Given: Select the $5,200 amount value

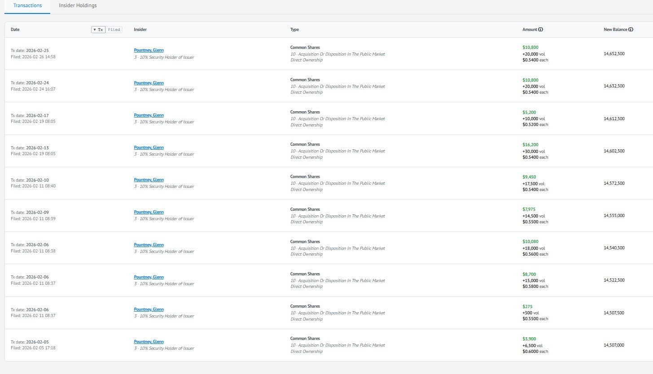Looking at the screenshot, I should 529,113.
